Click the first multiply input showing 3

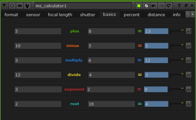[x=38, y=60]
